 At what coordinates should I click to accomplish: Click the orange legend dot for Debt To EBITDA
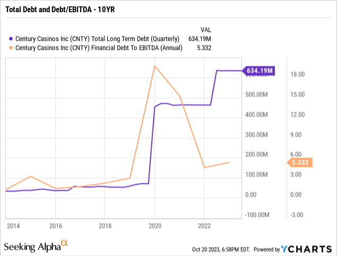click(x=11, y=48)
